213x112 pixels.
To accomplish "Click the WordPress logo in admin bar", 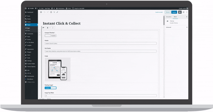I will coord(26,8).
